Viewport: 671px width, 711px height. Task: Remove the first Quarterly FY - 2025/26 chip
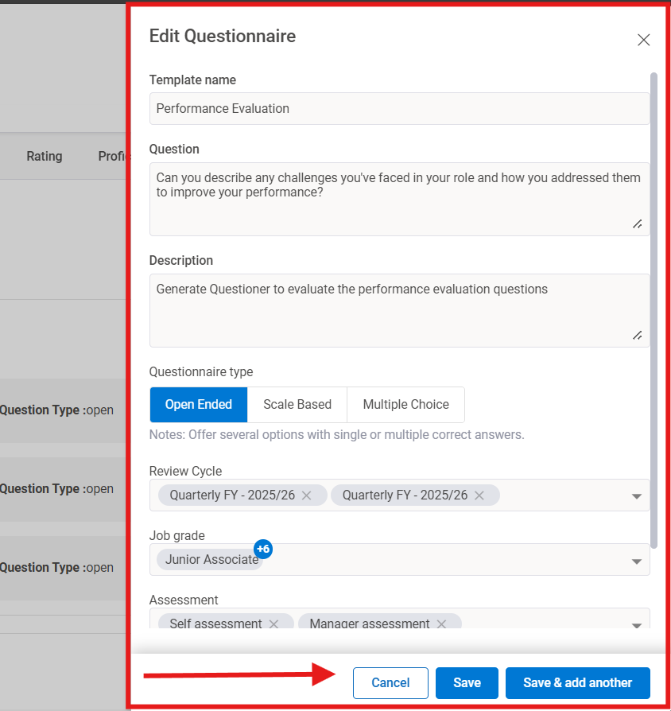tap(306, 495)
